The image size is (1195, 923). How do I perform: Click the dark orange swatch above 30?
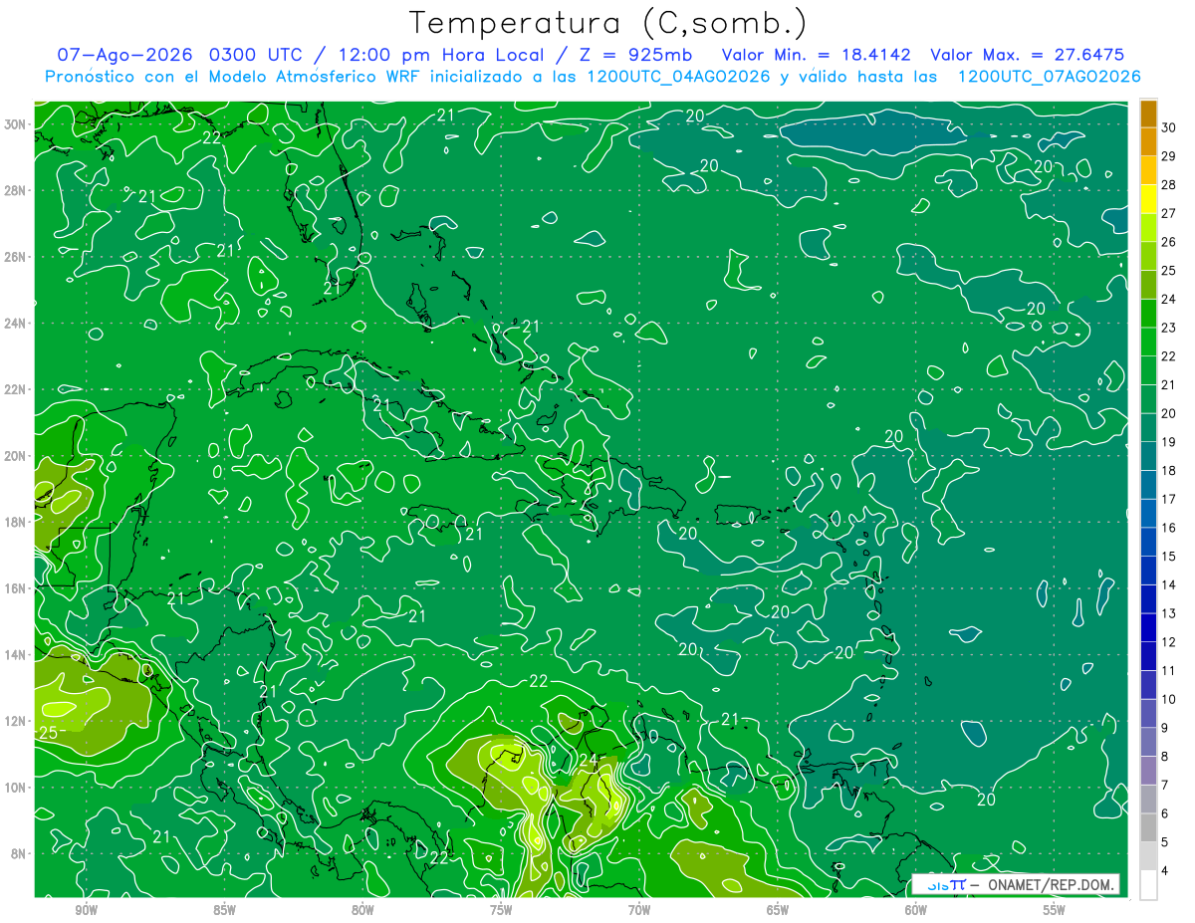1148,114
